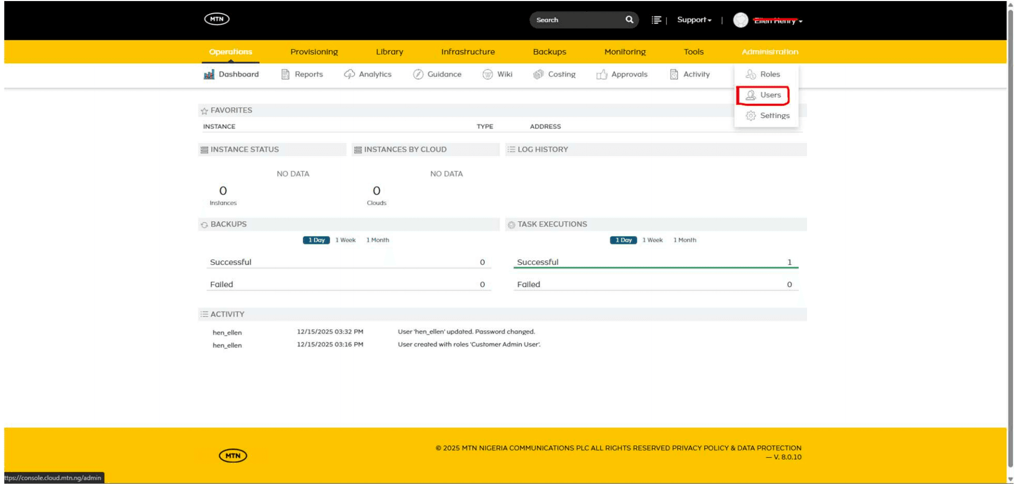Expand the user account name dropdown
Image resolution: width=1020 pixels, height=488 pixels.
coord(778,20)
